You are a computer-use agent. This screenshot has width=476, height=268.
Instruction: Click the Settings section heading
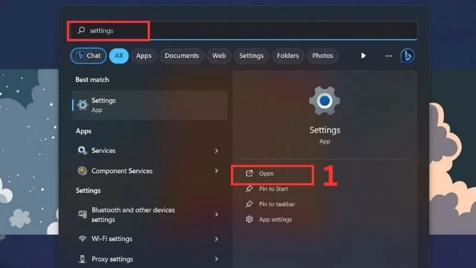88,191
